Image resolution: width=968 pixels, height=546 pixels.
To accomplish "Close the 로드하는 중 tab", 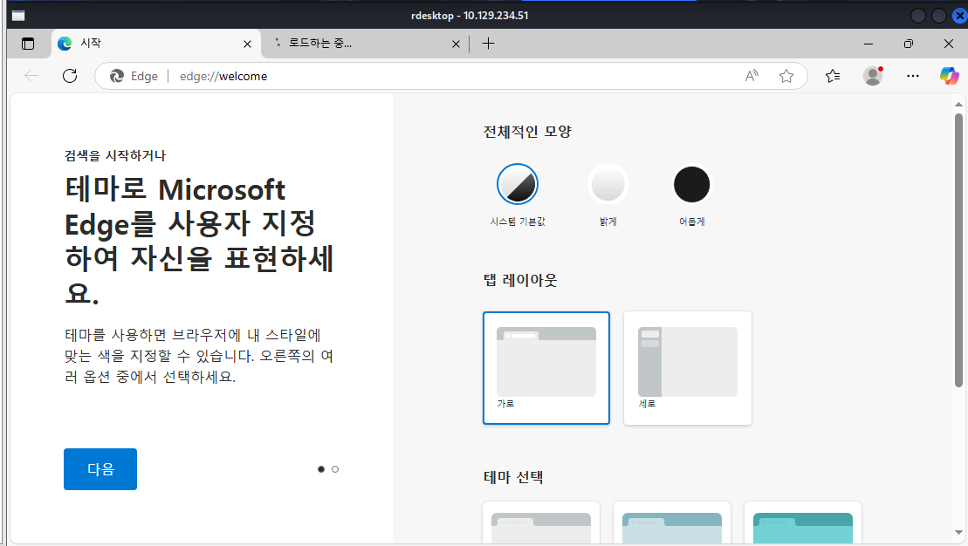I will click(x=455, y=44).
